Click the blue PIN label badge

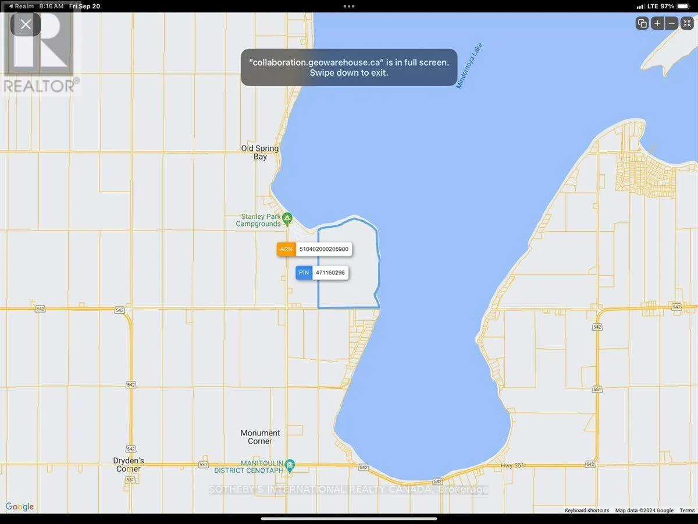pyautogui.click(x=304, y=272)
